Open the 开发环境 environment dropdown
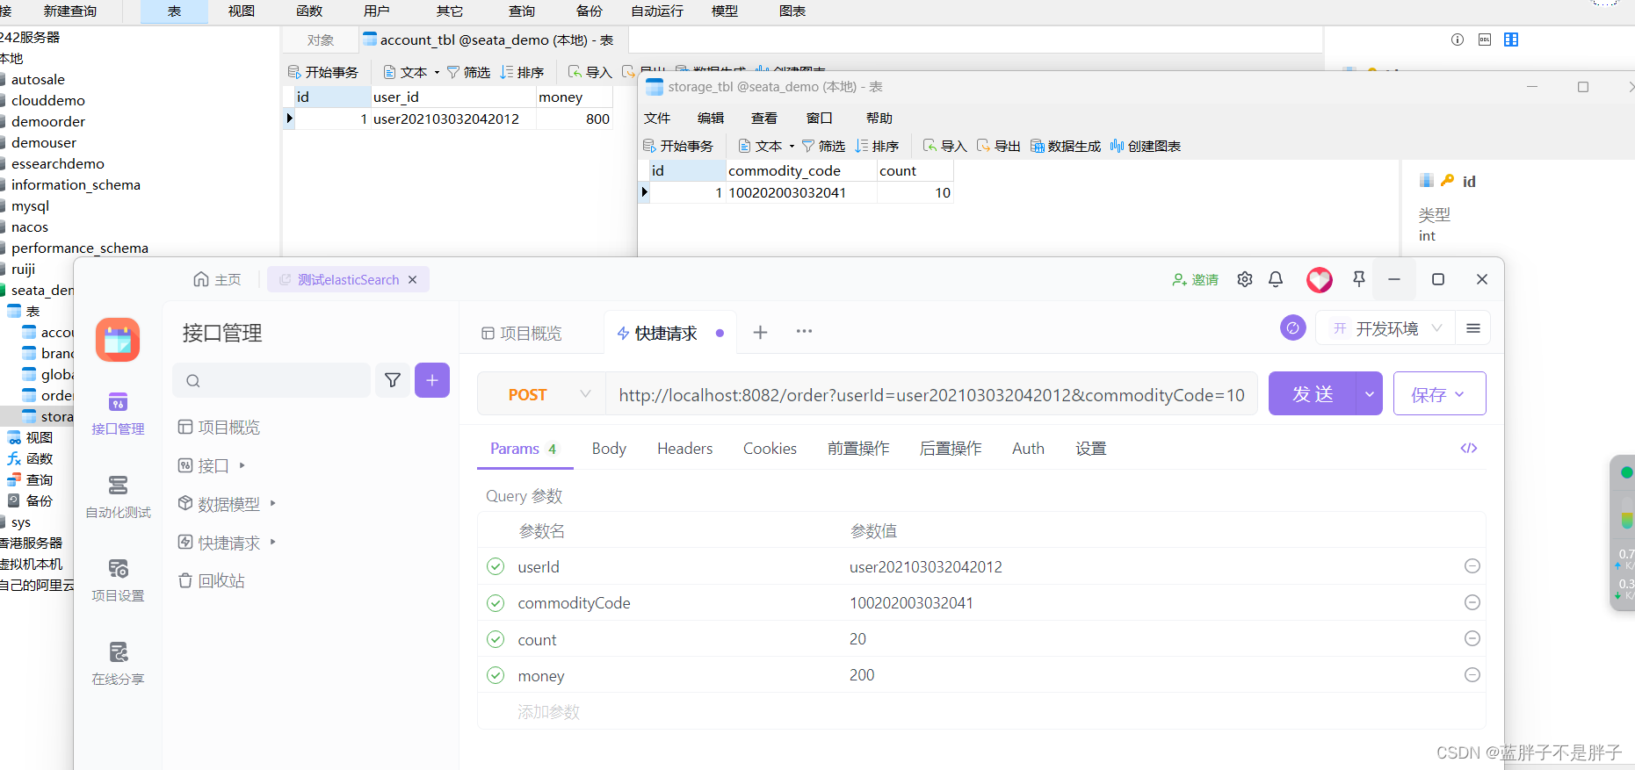Image resolution: width=1635 pixels, height=770 pixels. point(1386,328)
